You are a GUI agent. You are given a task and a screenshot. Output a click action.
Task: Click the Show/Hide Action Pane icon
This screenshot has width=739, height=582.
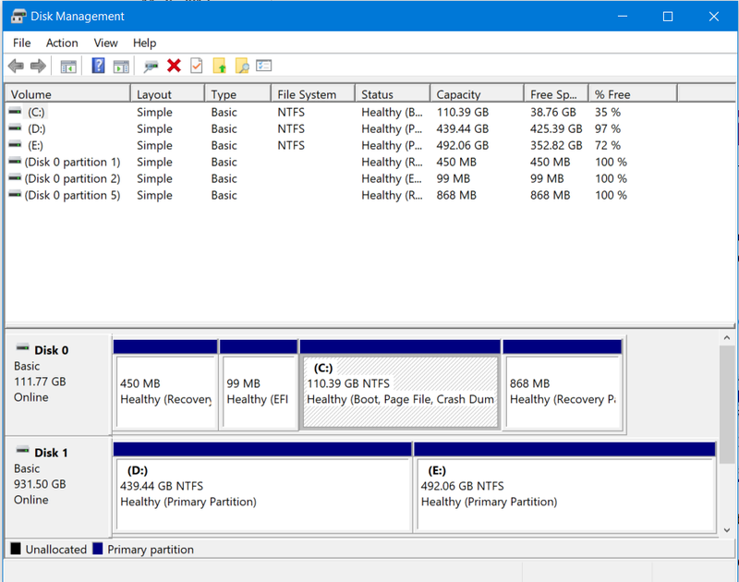(121, 66)
